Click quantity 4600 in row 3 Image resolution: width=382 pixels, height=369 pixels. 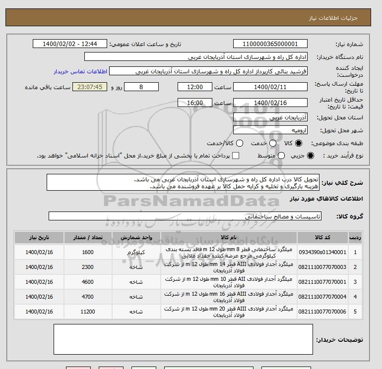coord(88,282)
